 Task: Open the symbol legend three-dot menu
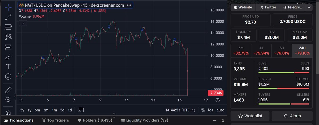point(129,5)
